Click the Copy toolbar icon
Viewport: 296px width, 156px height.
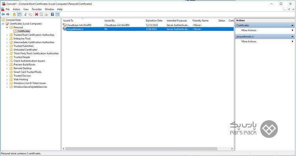(x=30, y=14)
